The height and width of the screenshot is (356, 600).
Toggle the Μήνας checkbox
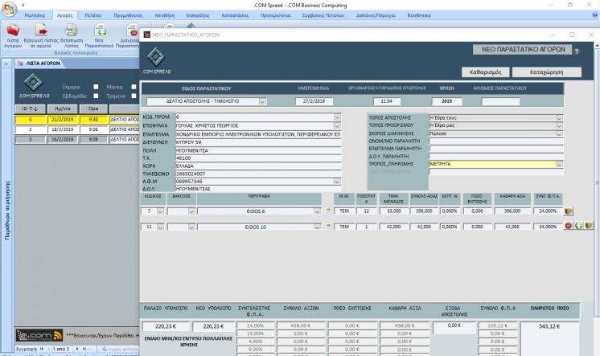pos(134,87)
